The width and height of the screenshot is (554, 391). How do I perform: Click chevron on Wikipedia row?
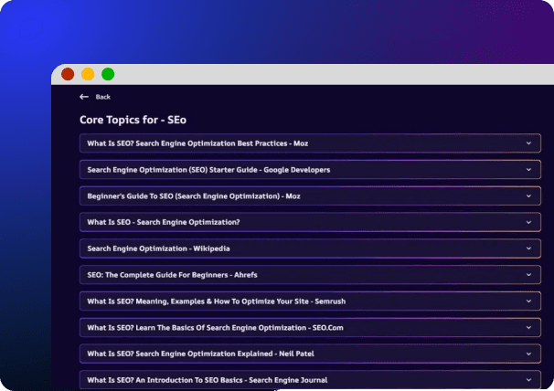tap(528, 248)
